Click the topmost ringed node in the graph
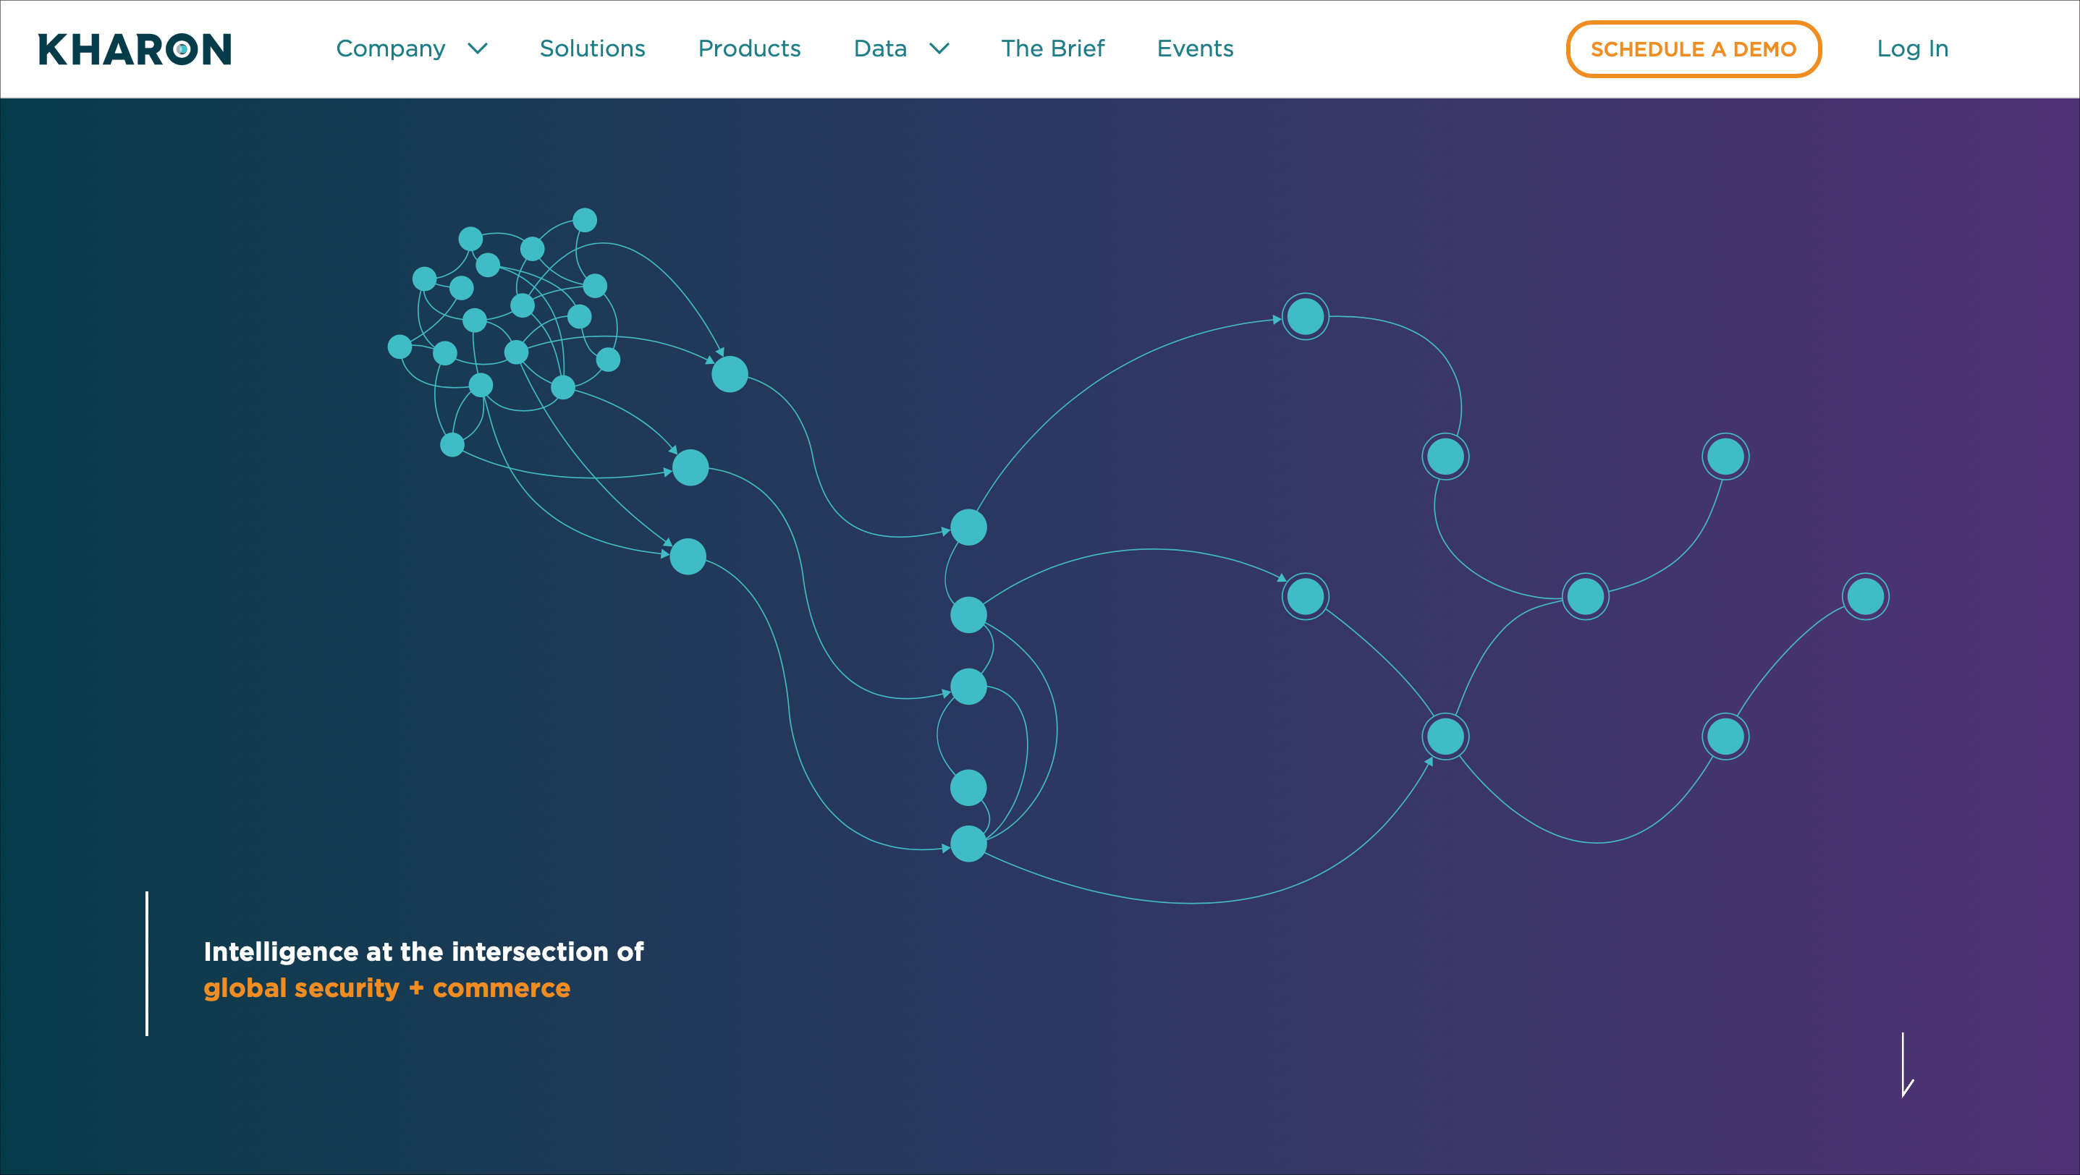The height and width of the screenshot is (1175, 2080). tap(1305, 316)
